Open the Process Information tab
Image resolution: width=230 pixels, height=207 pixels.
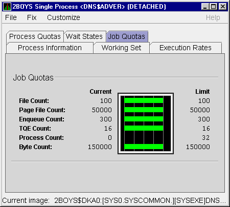pyautogui.click(x=50, y=48)
